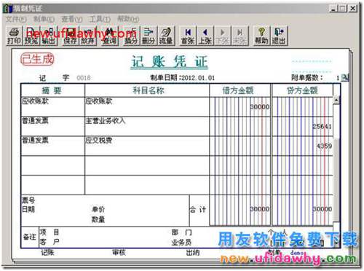This screenshot has width=364, height=271.
Task: Click the 附单据数 value field
Action: tap(338, 78)
